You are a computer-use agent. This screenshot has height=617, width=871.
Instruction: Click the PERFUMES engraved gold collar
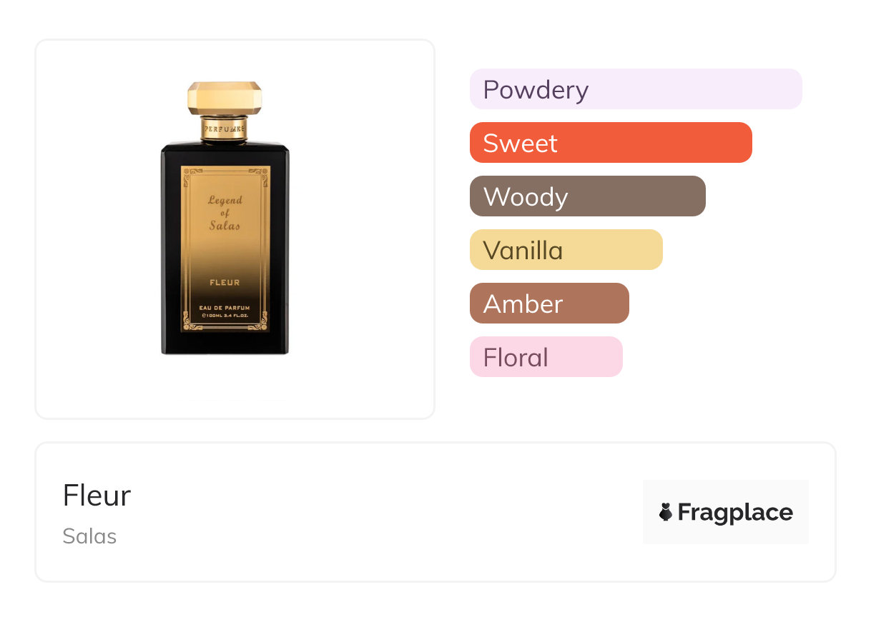coord(225,129)
